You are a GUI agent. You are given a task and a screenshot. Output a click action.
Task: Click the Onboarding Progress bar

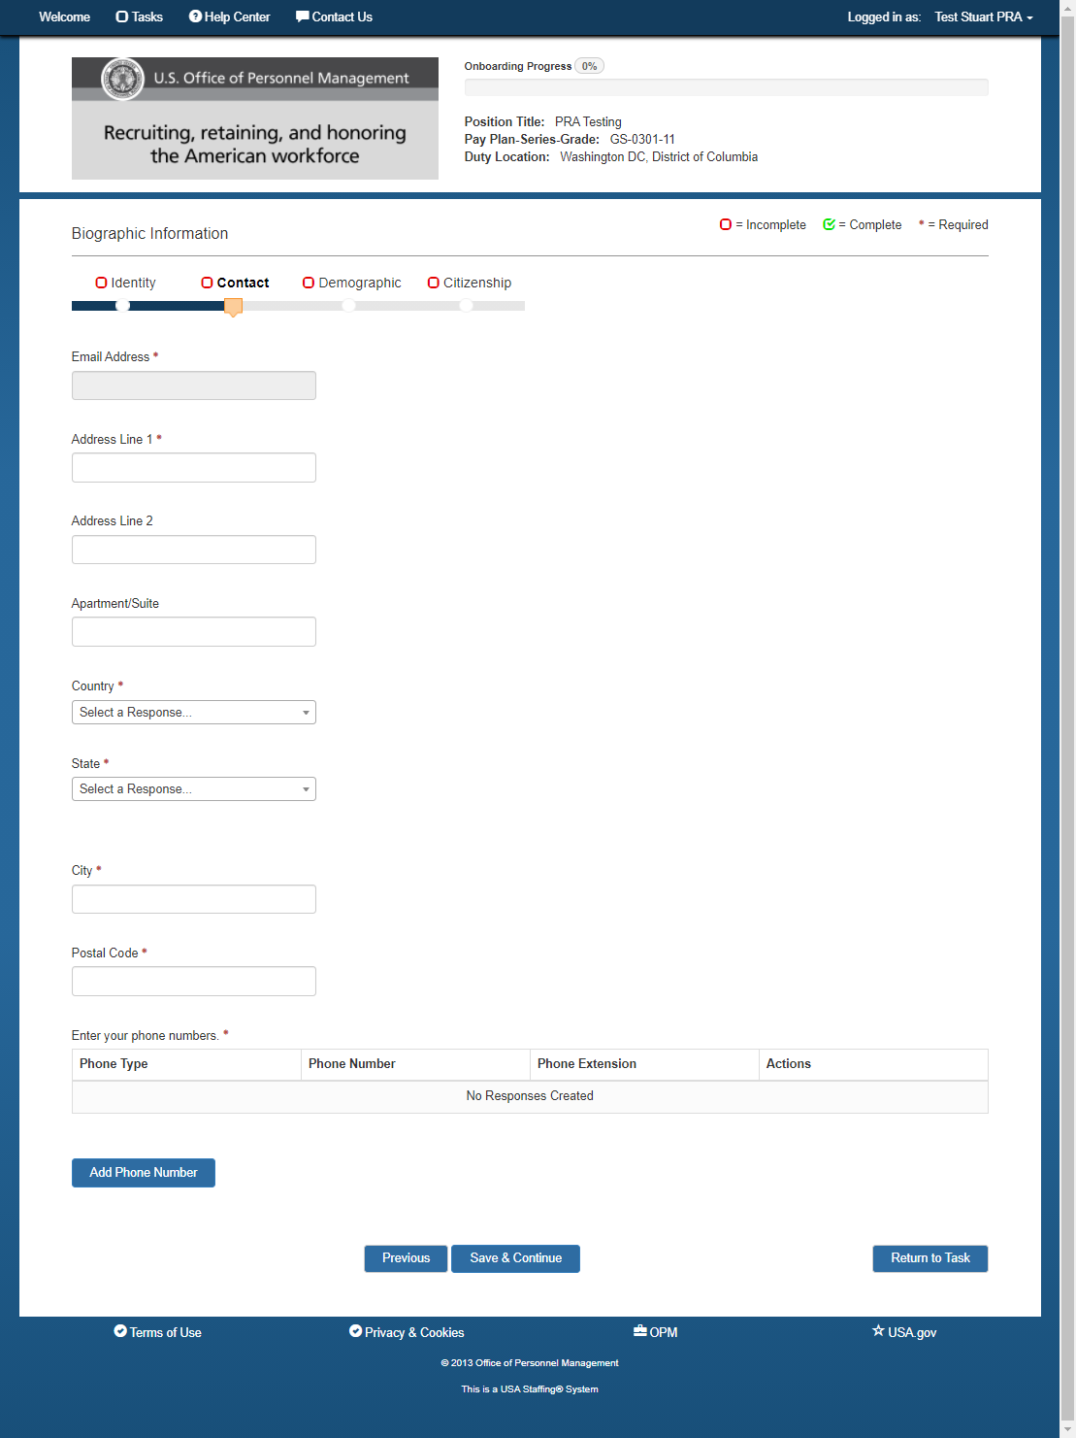click(x=726, y=87)
